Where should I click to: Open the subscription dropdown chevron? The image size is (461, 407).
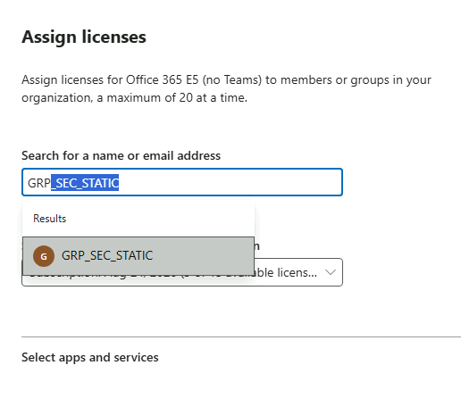(x=331, y=272)
